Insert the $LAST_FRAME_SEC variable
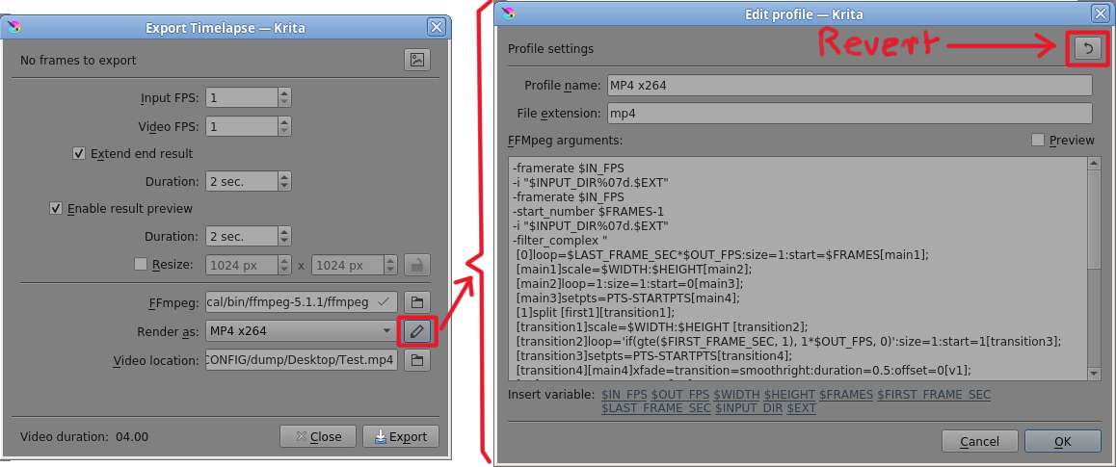This screenshot has width=1116, height=467. pyautogui.click(x=655, y=408)
